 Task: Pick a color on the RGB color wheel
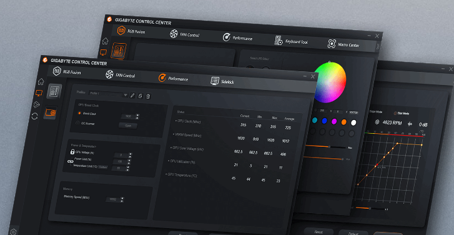tap(330, 82)
